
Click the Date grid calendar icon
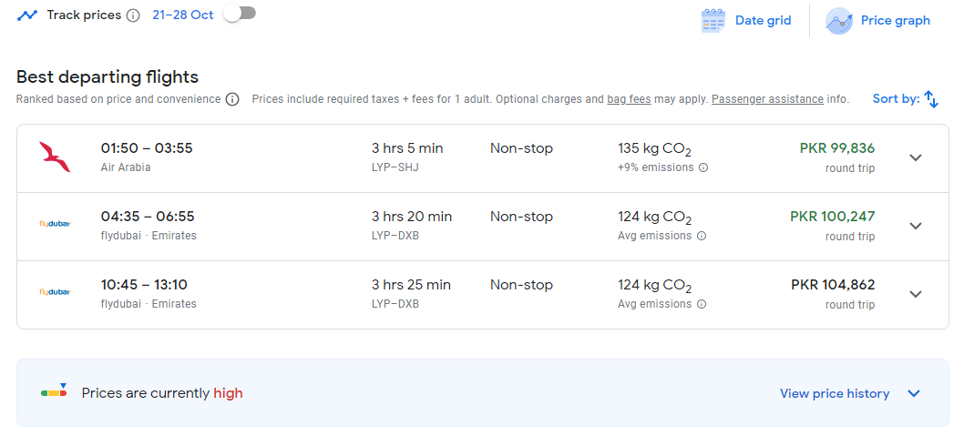pos(713,21)
